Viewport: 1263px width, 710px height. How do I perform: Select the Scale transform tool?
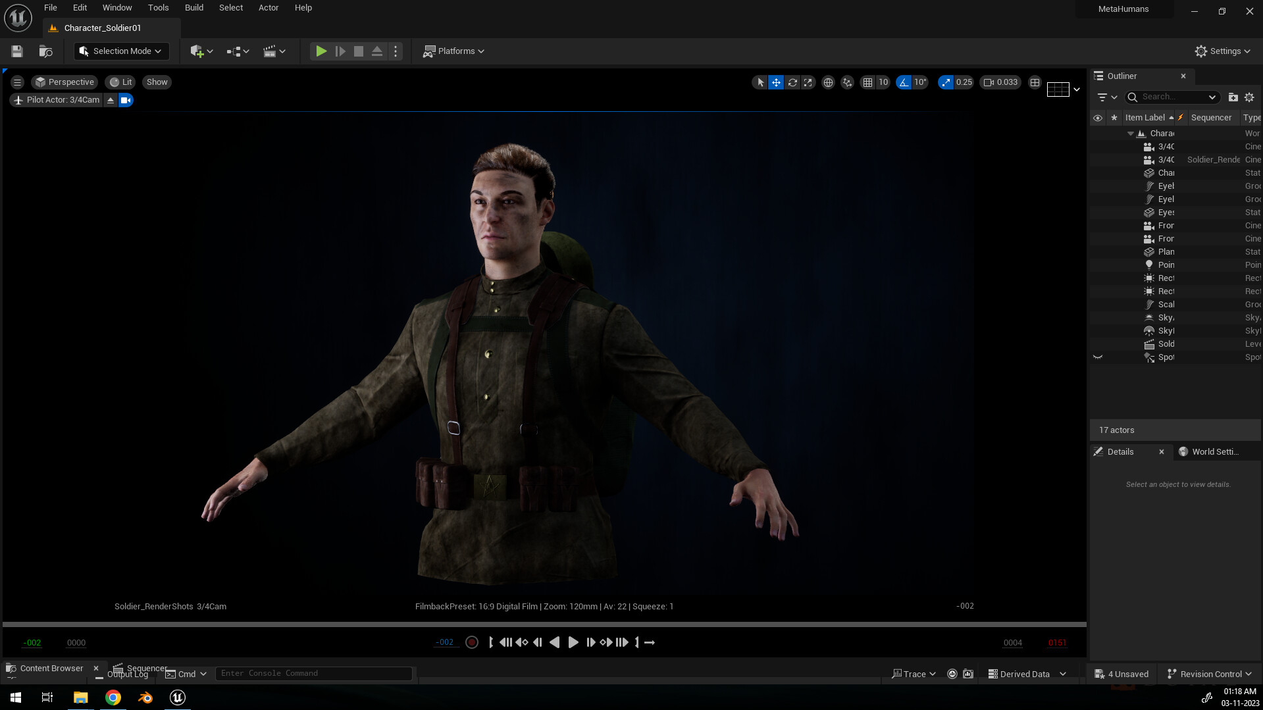pos(808,82)
